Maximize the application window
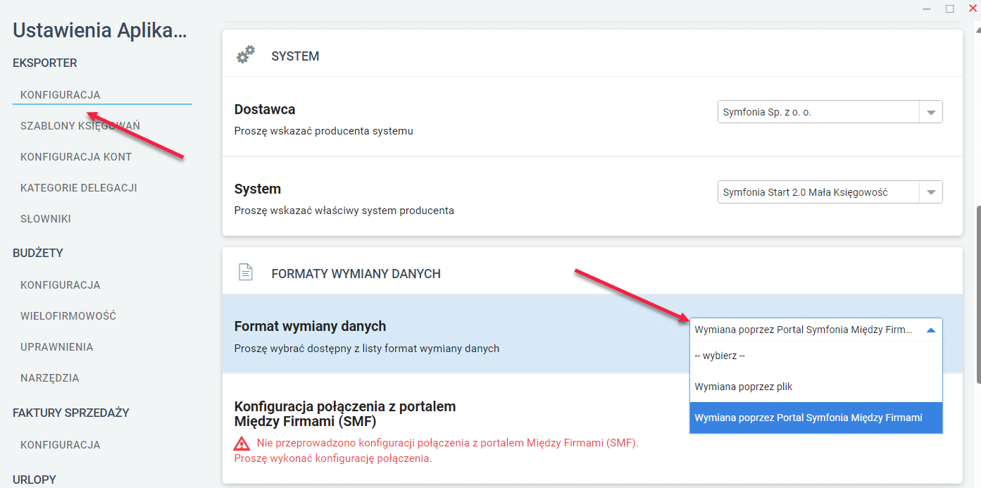This screenshot has height=488, width=981. click(949, 8)
